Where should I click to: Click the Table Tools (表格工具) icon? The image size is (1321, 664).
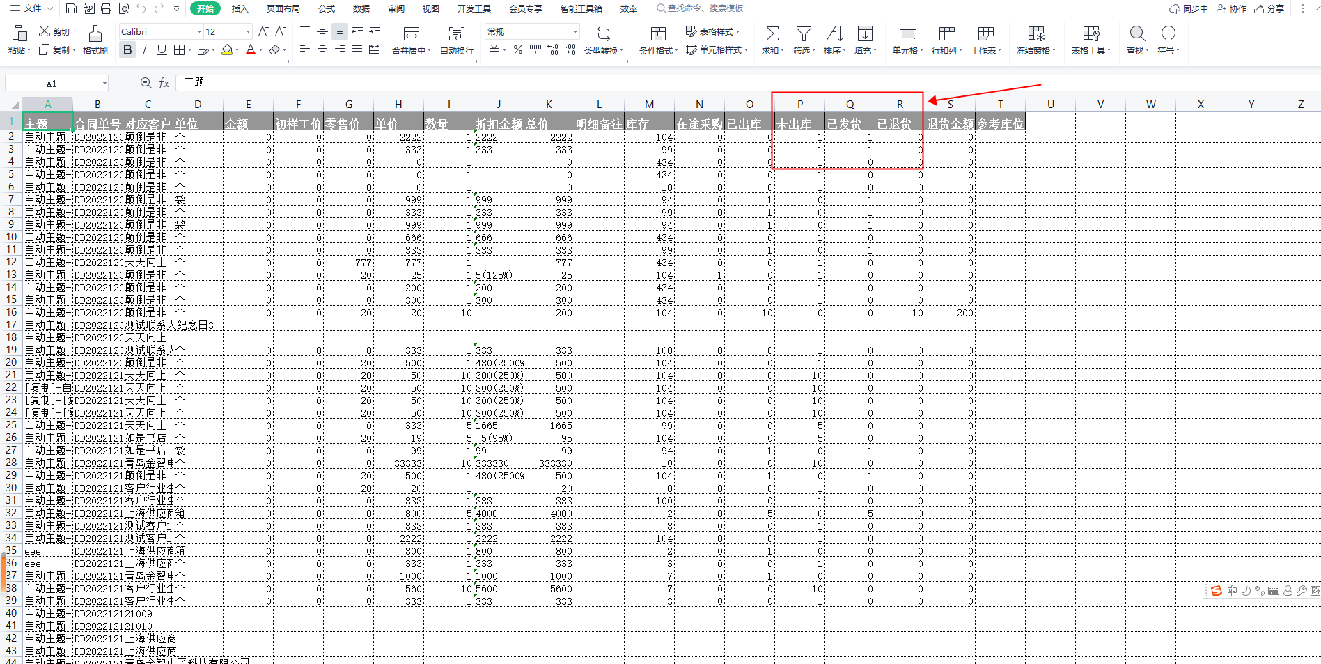click(1091, 33)
